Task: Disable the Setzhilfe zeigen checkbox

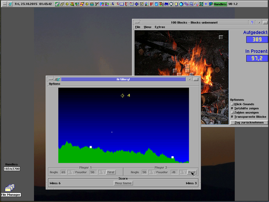Action: pos(232,109)
